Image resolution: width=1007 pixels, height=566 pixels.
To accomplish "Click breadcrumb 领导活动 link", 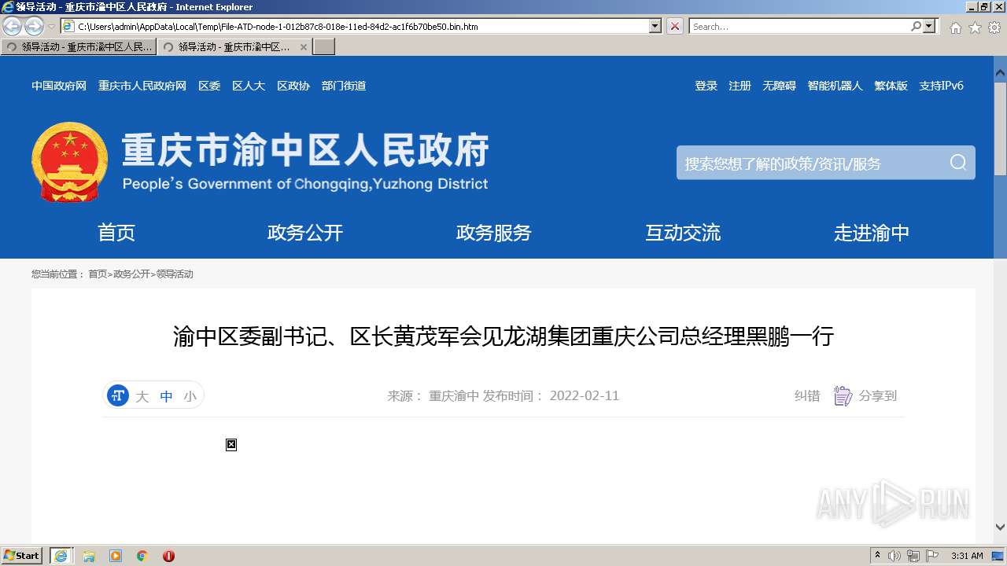I will pyautogui.click(x=175, y=274).
